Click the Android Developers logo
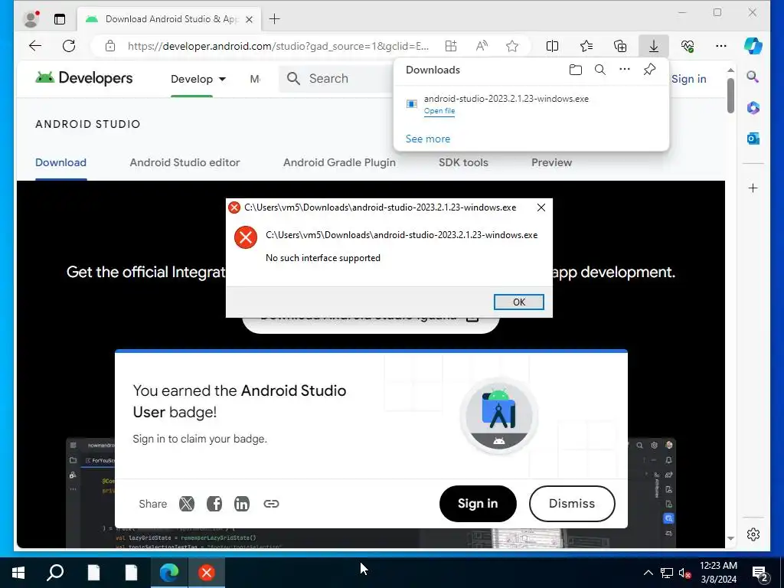Image resolution: width=784 pixels, height=588 pixels. click(x=84, y=78)
